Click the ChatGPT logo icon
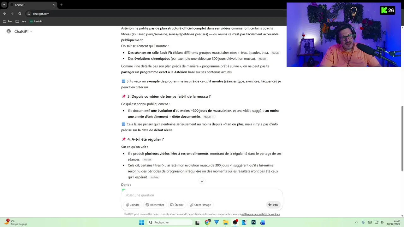Viewport: 404px width, 227px height. coord(9,32)
